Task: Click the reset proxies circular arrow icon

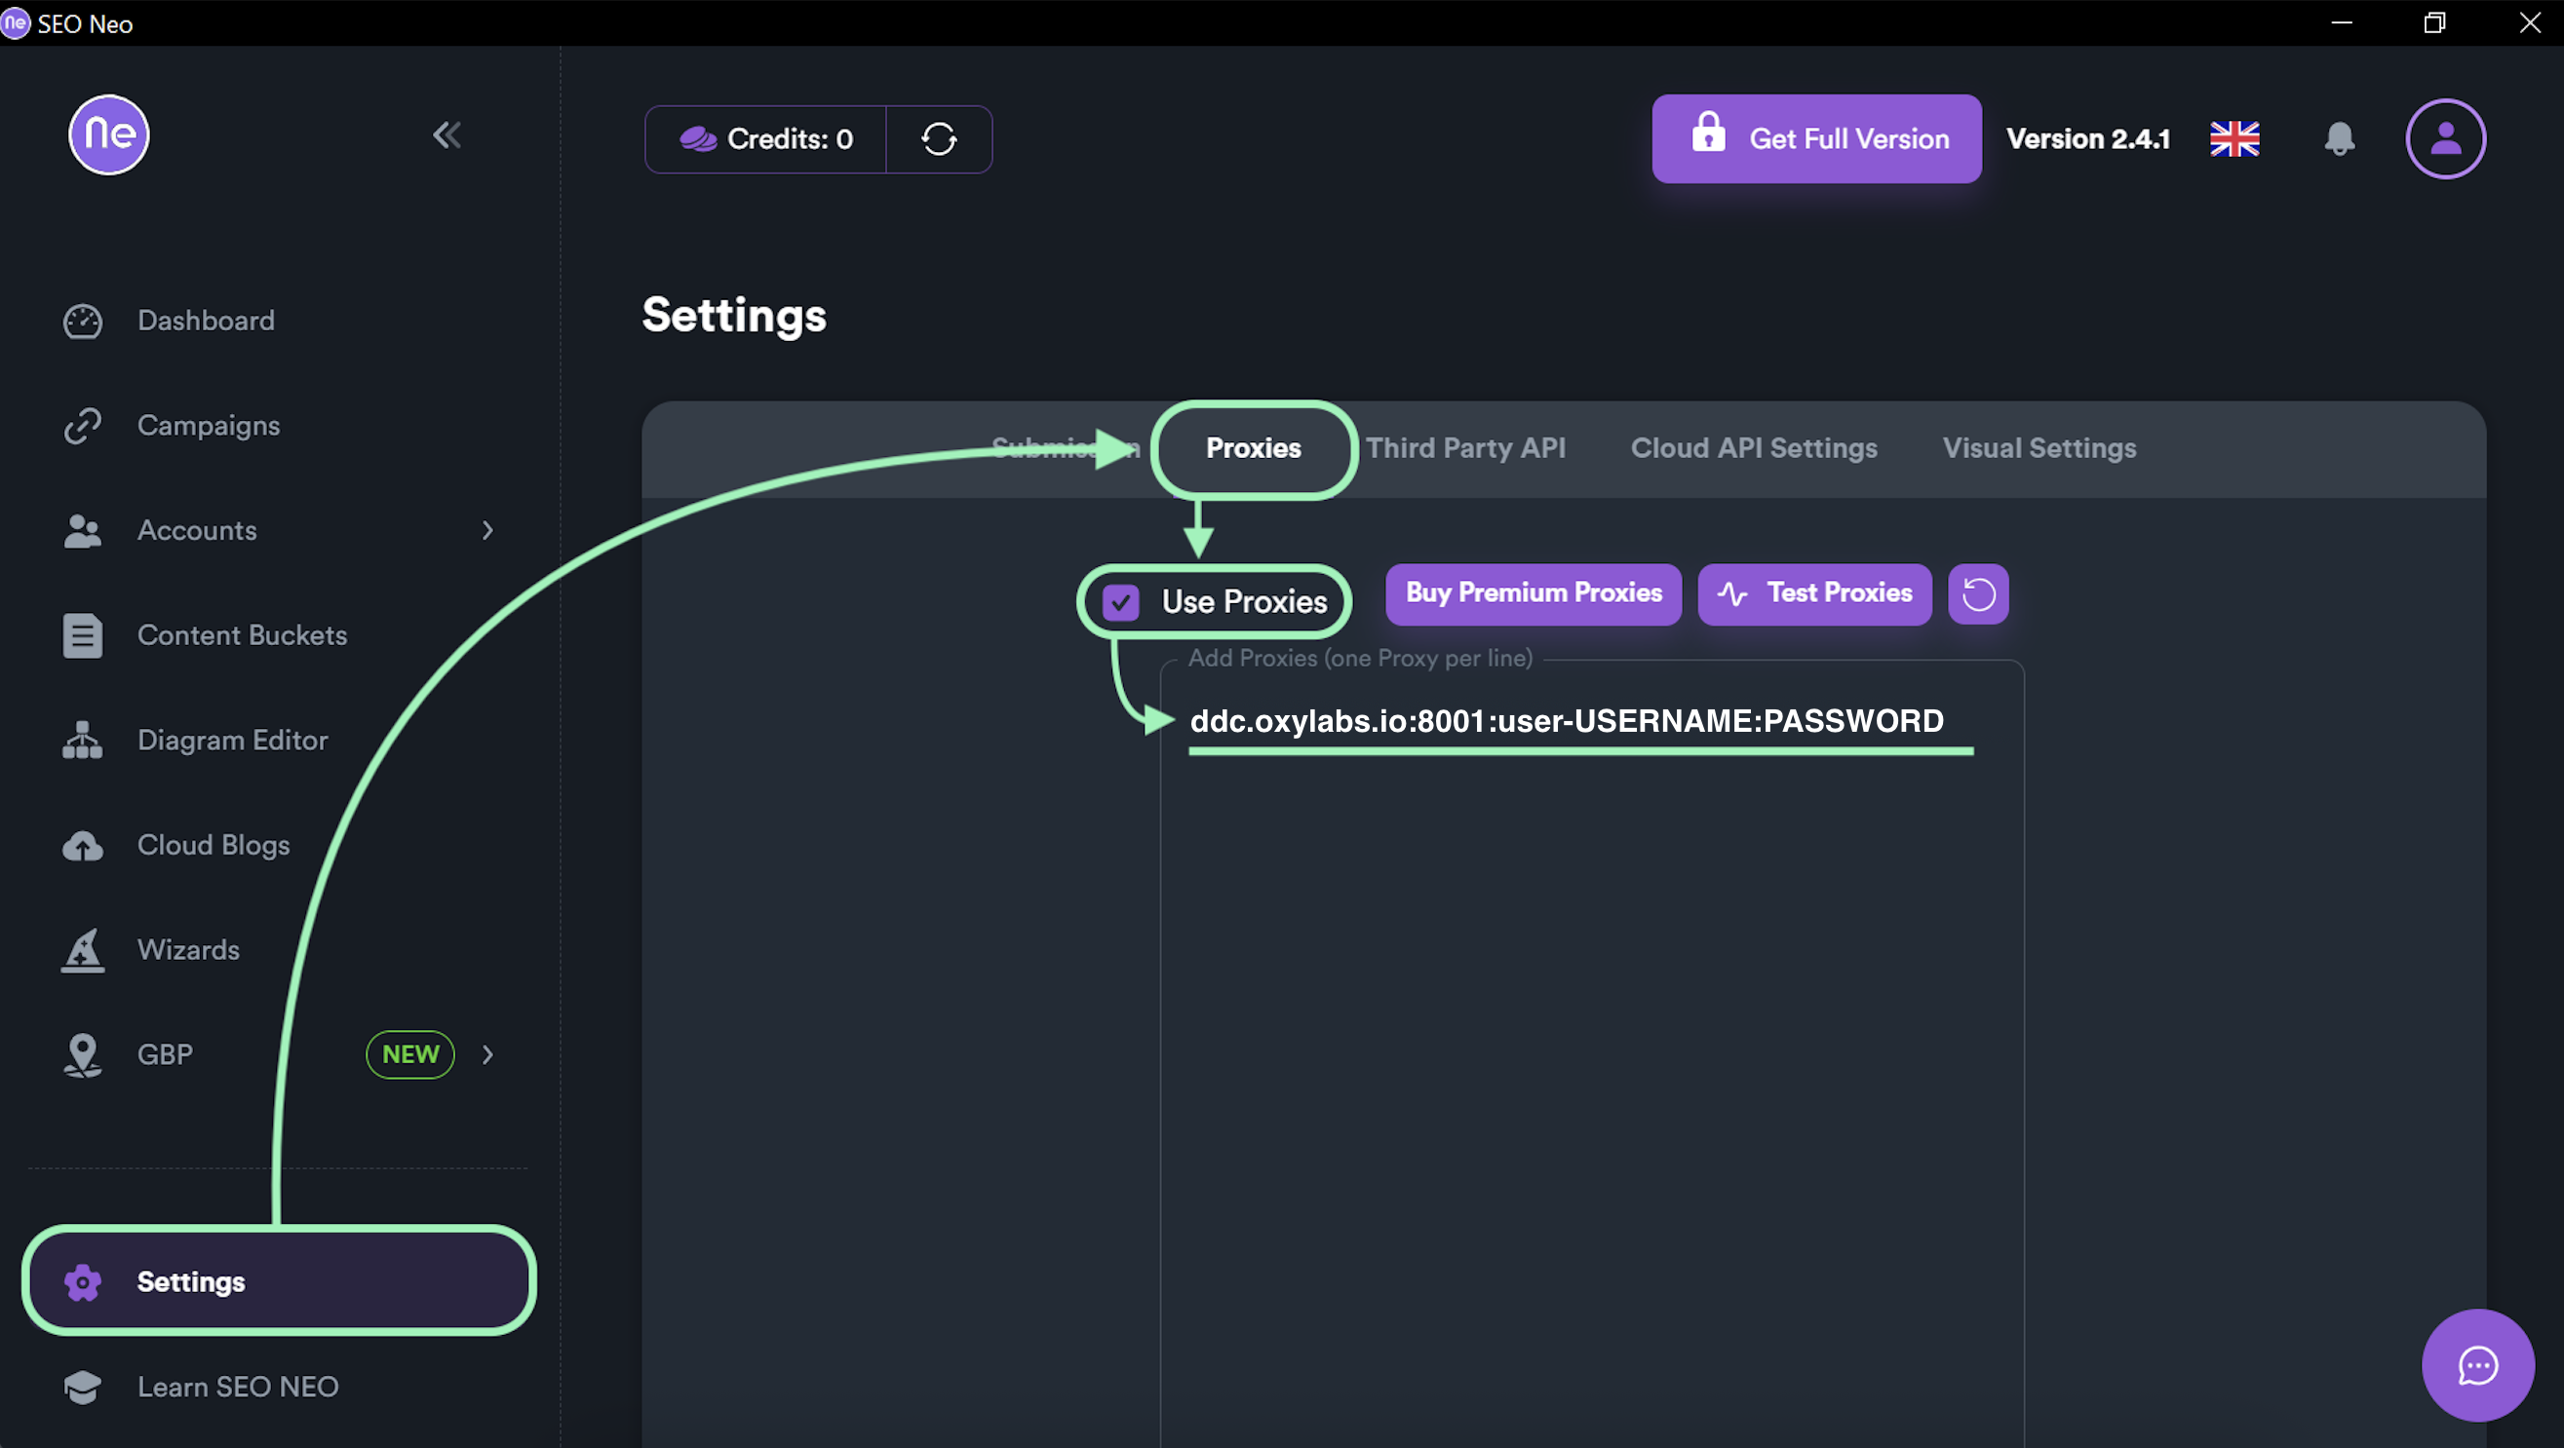Action: [x=1977, y=594]
